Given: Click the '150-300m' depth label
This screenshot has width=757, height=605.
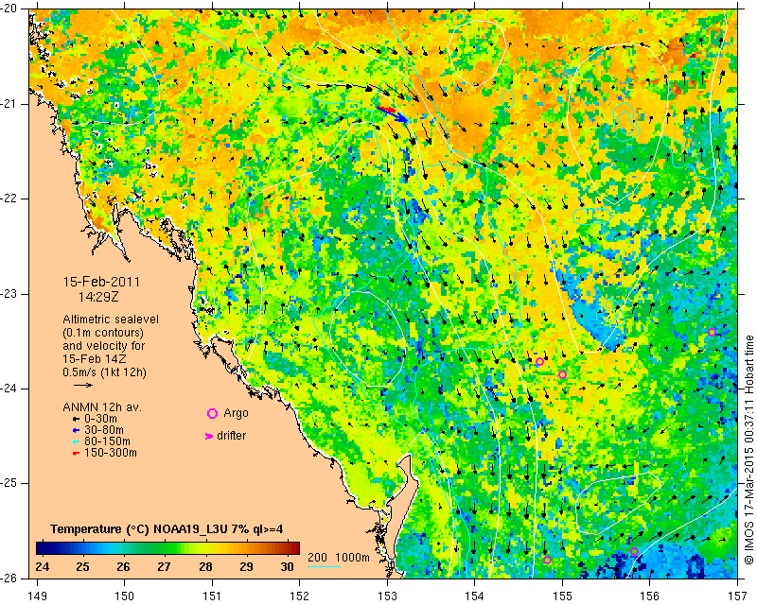Looking at the screenshot, I should (x=111, y=453).
